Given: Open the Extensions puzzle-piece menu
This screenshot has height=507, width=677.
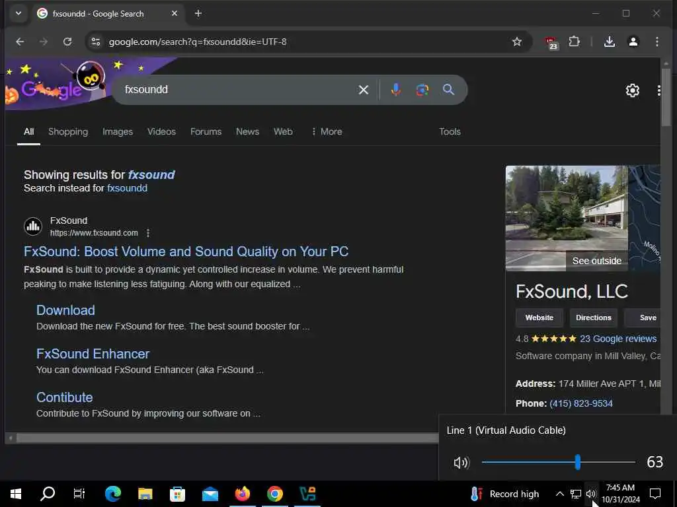Looking at the screenshot, I should point(575,42).
